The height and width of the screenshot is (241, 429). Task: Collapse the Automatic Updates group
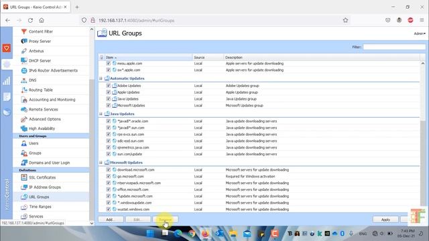click(101, 78)
